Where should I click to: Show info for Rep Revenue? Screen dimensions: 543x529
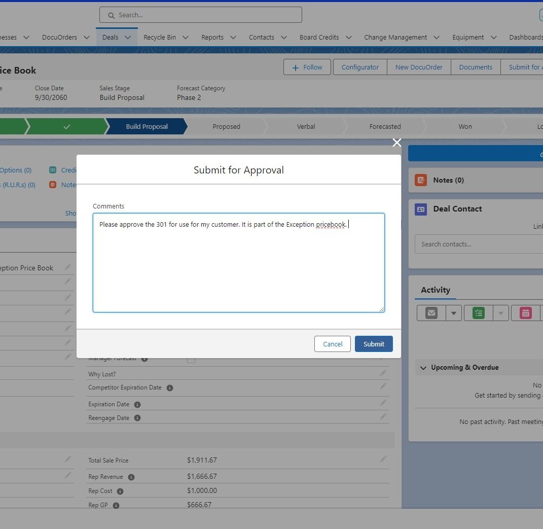pyautogui.click(x=131, y=477)
